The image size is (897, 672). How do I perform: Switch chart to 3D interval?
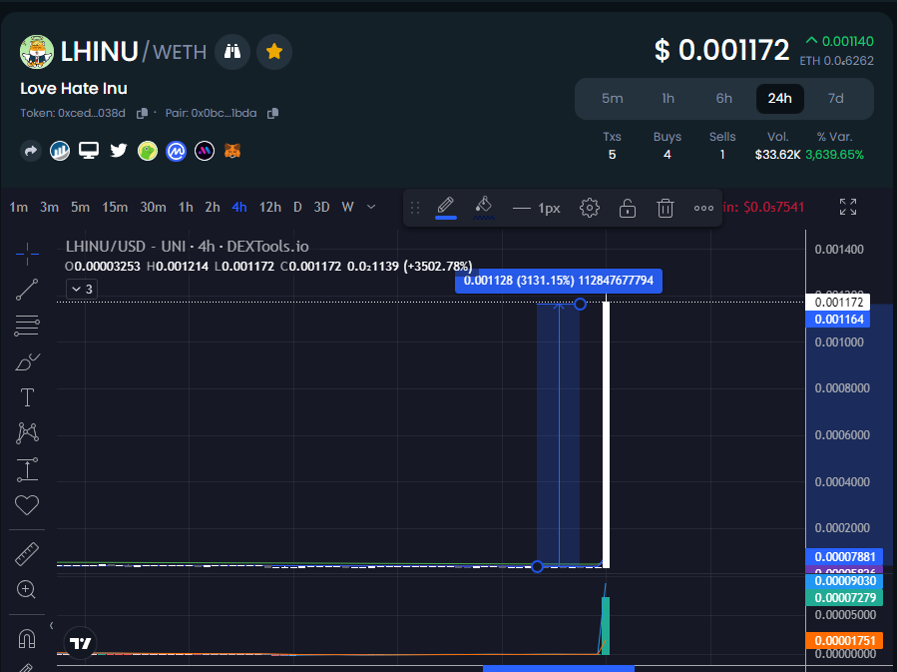321,208
